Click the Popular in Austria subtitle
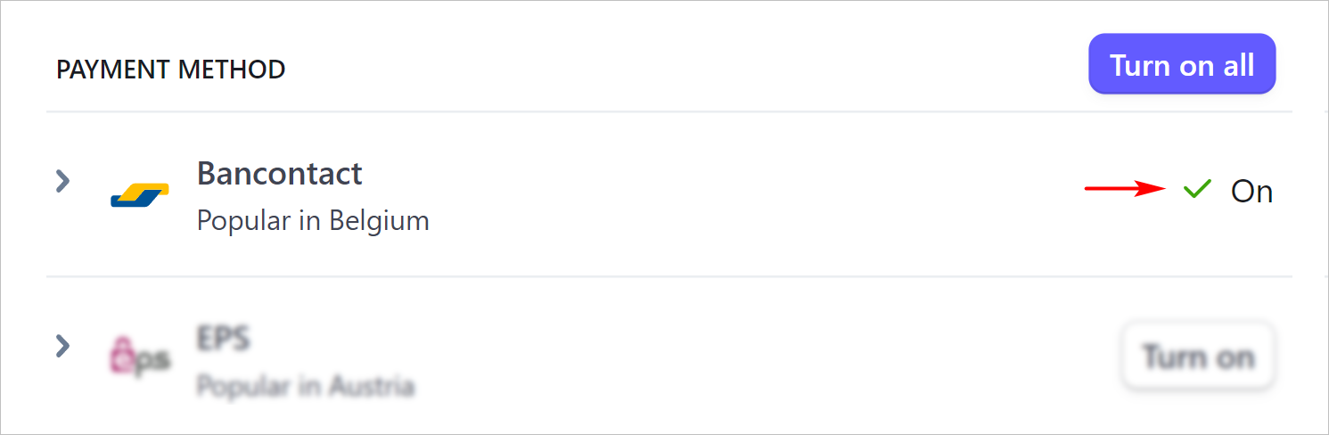 pyautogui.click(x=306, y=387)
